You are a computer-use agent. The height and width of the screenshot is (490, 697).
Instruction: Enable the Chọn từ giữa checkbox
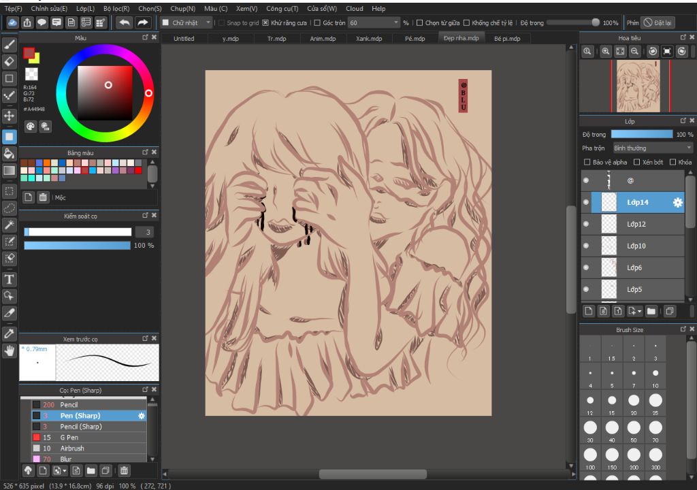coord(419,22)
